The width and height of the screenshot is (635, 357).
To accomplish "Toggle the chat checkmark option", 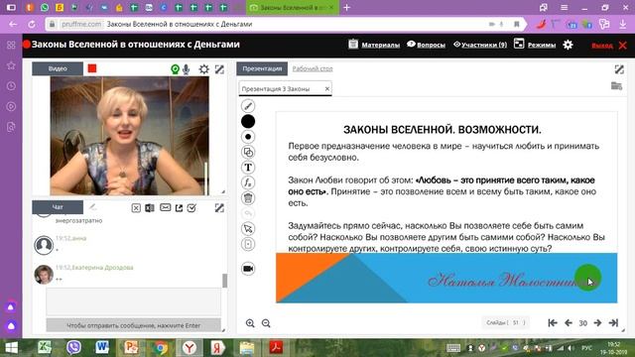I will 191,208.
